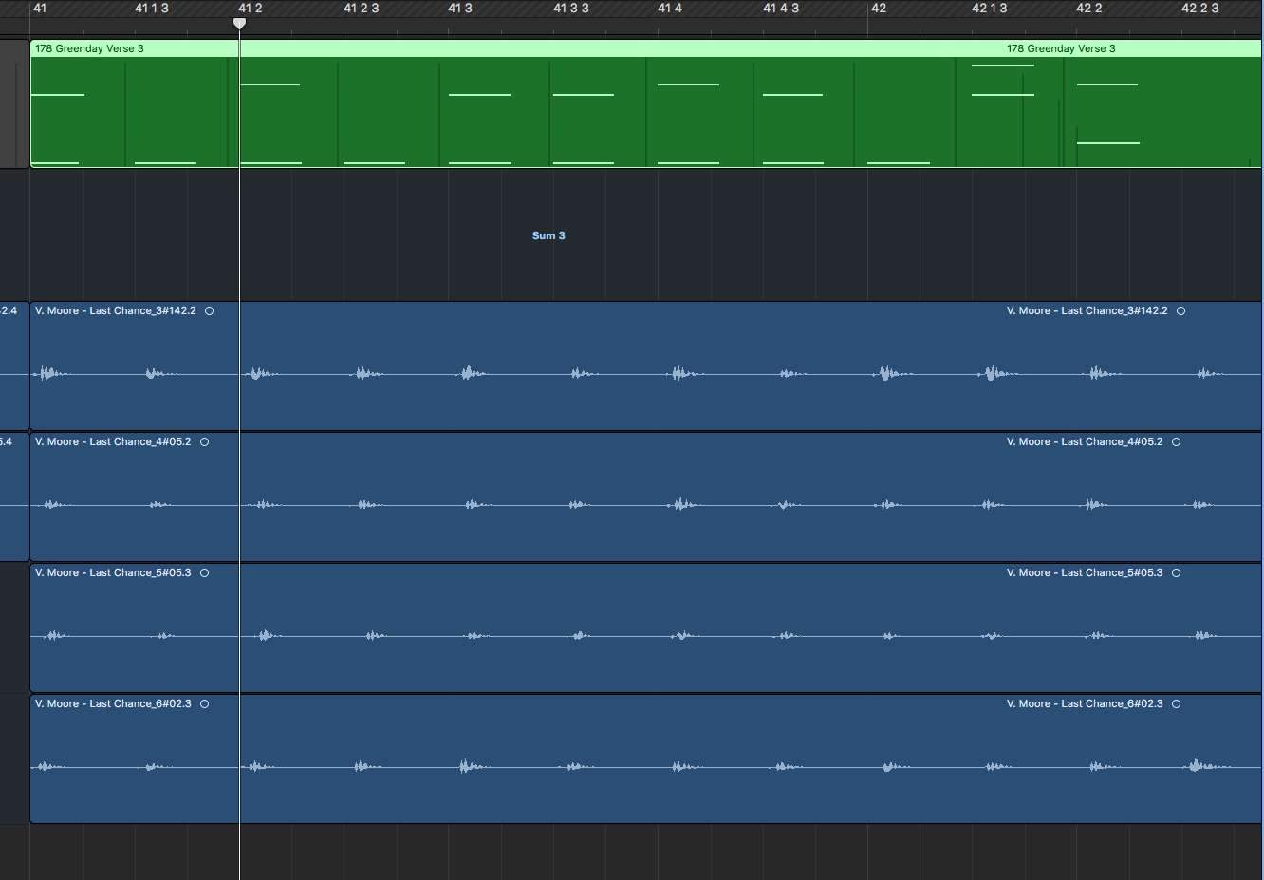Click circle icon beside repeated Last Chance_3#142.2 near bar 42
The height and width of the screenshot is (880, 1264).
[x=1181, y=311]
